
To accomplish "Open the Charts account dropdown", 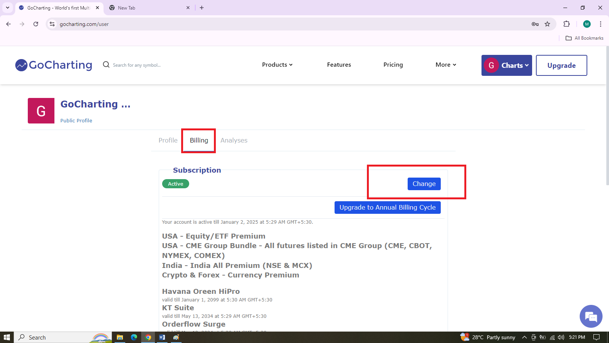I will click(x=507, y=65).
